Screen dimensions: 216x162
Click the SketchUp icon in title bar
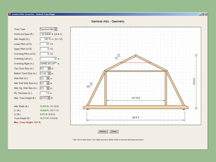coord(10,14)
